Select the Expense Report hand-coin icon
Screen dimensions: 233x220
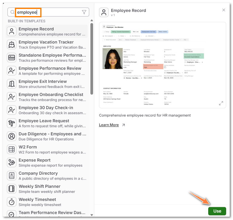tap(12, 162)
